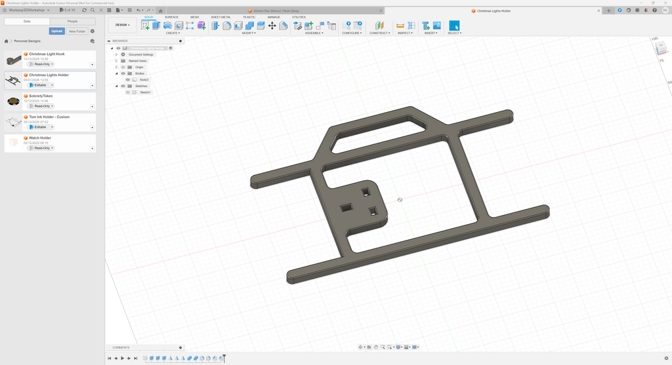Expand the Named Views tree node
Image resolution: width=672 pixels, height=365 pixels.
coord(116,61)
